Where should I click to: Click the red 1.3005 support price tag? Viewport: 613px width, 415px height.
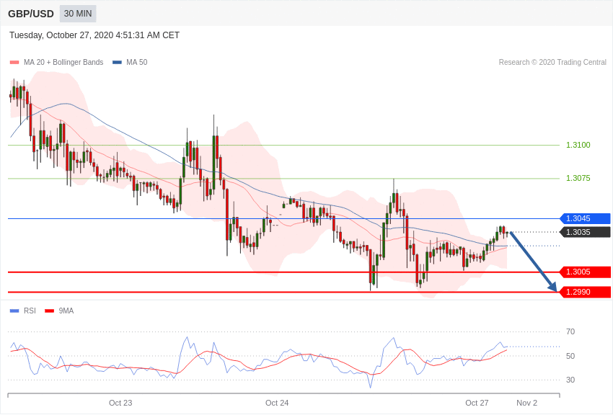pyautogui.click(x=586, y=272)
